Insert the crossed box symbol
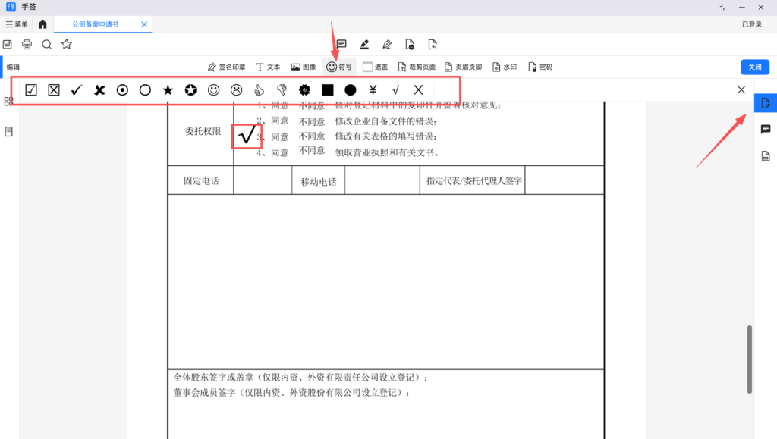The width and height of the screenshot is (777, 439). coord(54,89)
